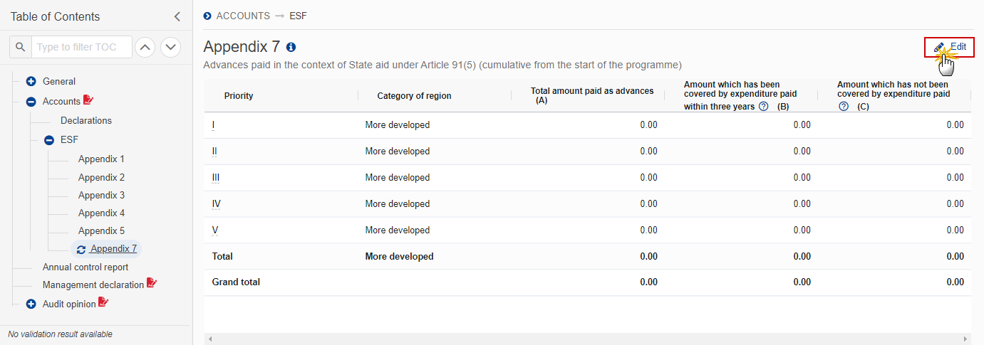
Task: Open the Appendix 7 info icon
Action: (291, 47)
